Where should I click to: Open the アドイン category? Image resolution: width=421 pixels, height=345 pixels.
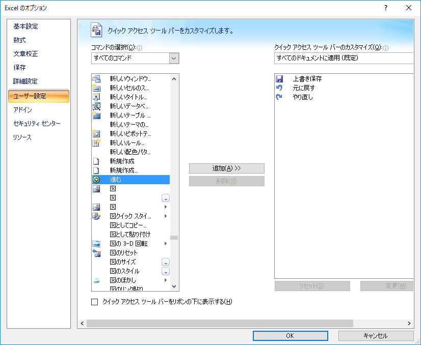[23, 109]
